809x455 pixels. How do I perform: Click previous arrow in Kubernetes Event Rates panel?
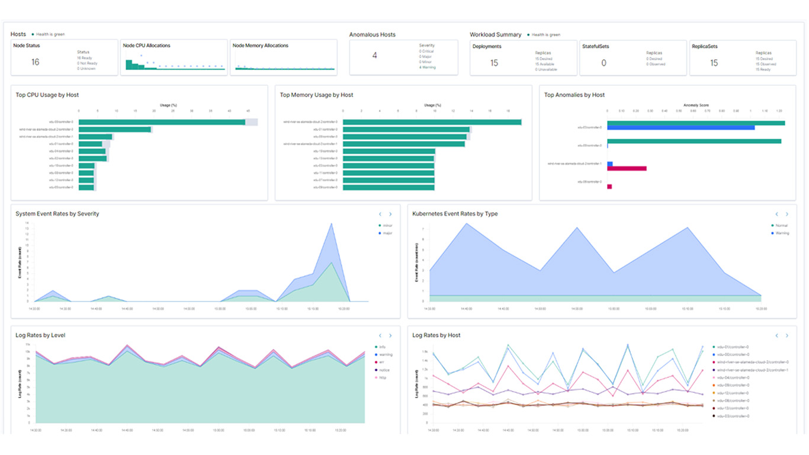point(777,214)
